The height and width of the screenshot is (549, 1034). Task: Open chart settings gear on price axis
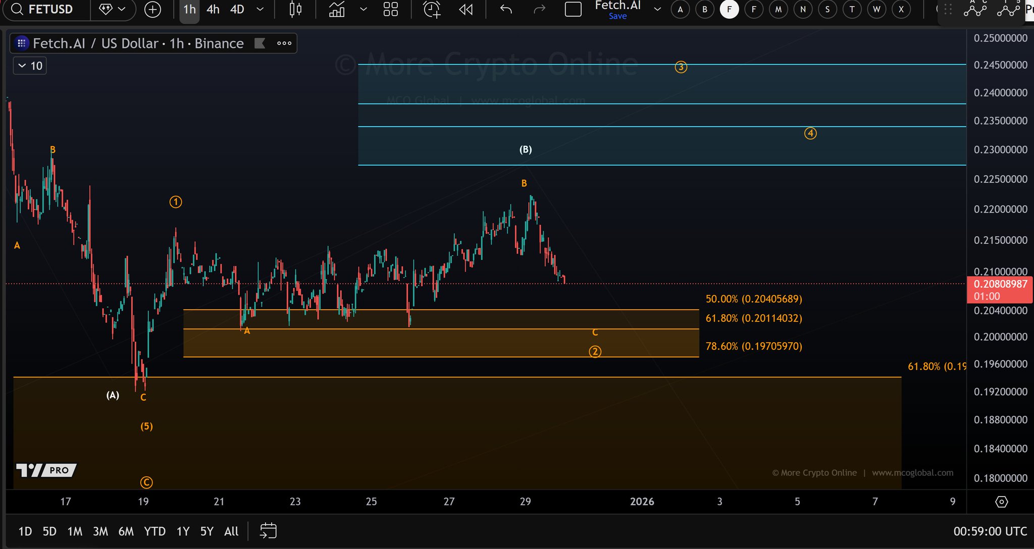click(x=1001, y=502)
